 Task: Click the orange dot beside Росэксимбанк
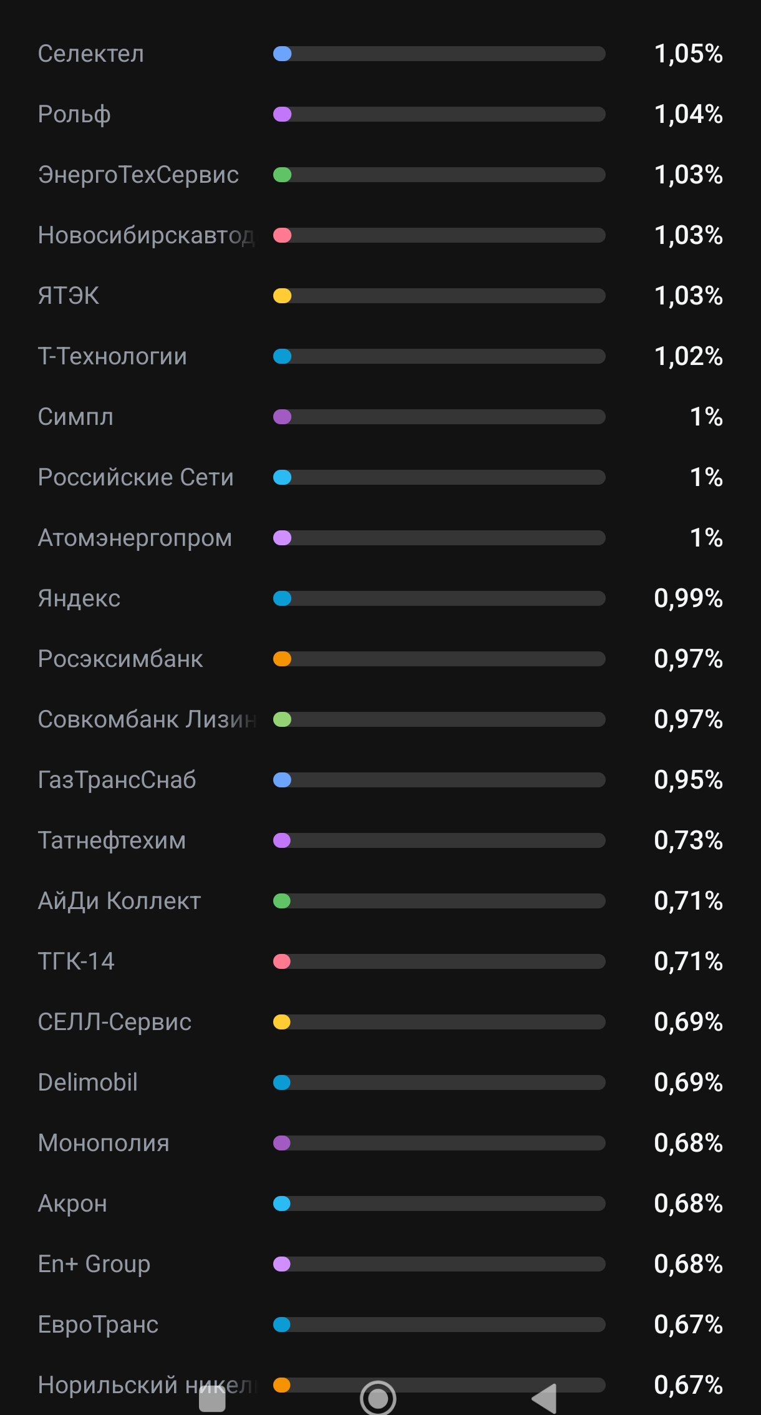tap(283, 659)
